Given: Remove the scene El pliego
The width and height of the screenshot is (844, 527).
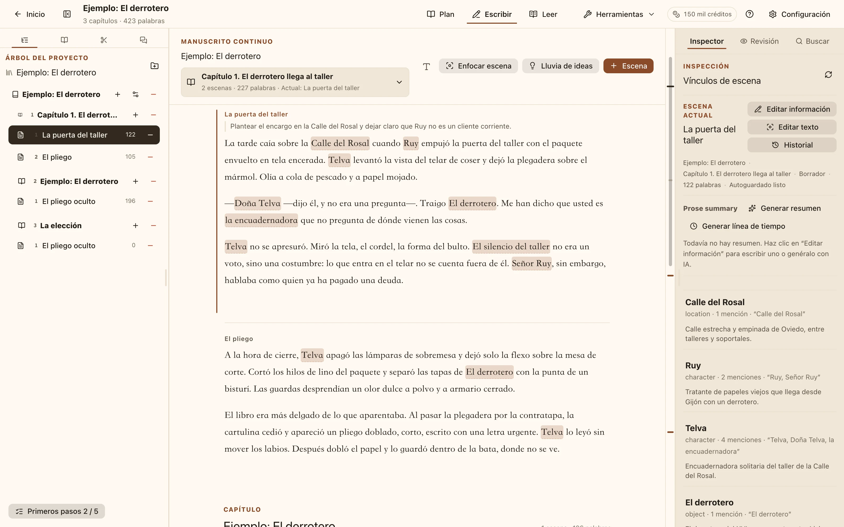Looking at the screenshot, I should [150, 157].
